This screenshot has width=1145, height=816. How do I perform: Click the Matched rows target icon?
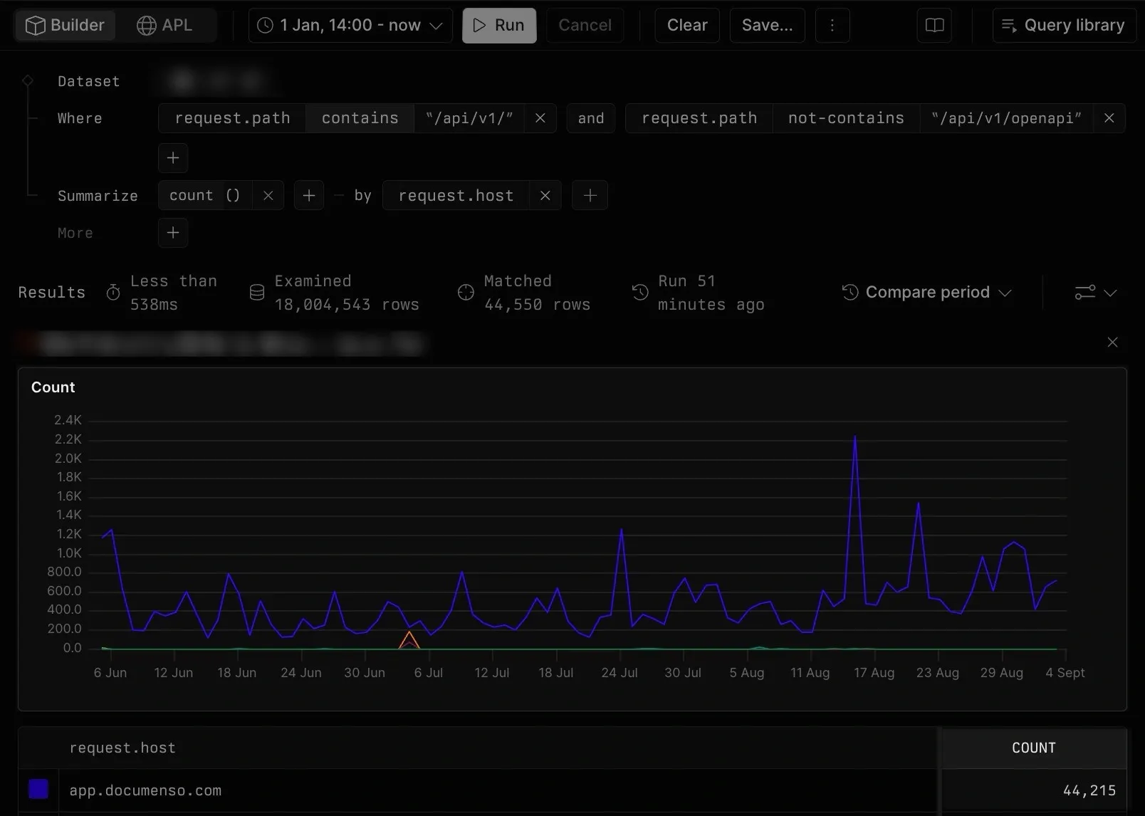pos(466,293)
